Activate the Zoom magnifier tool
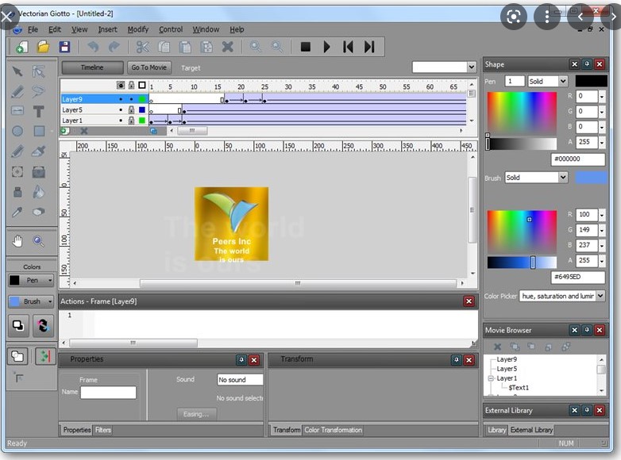The height and width of the screenshot is (460, 621). [38, 241]
